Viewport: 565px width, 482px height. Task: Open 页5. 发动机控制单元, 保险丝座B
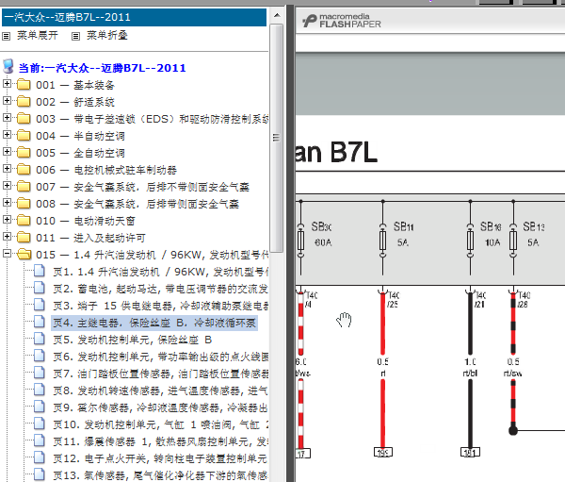pyautogui.click(x=132, y=340)
